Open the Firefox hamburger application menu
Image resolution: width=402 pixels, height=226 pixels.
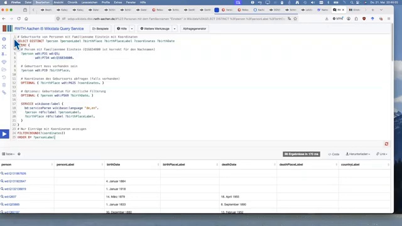coord(389,19)
